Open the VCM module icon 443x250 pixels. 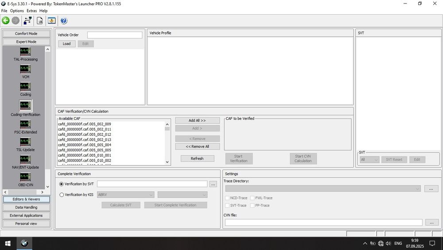[x=25, y=69]
